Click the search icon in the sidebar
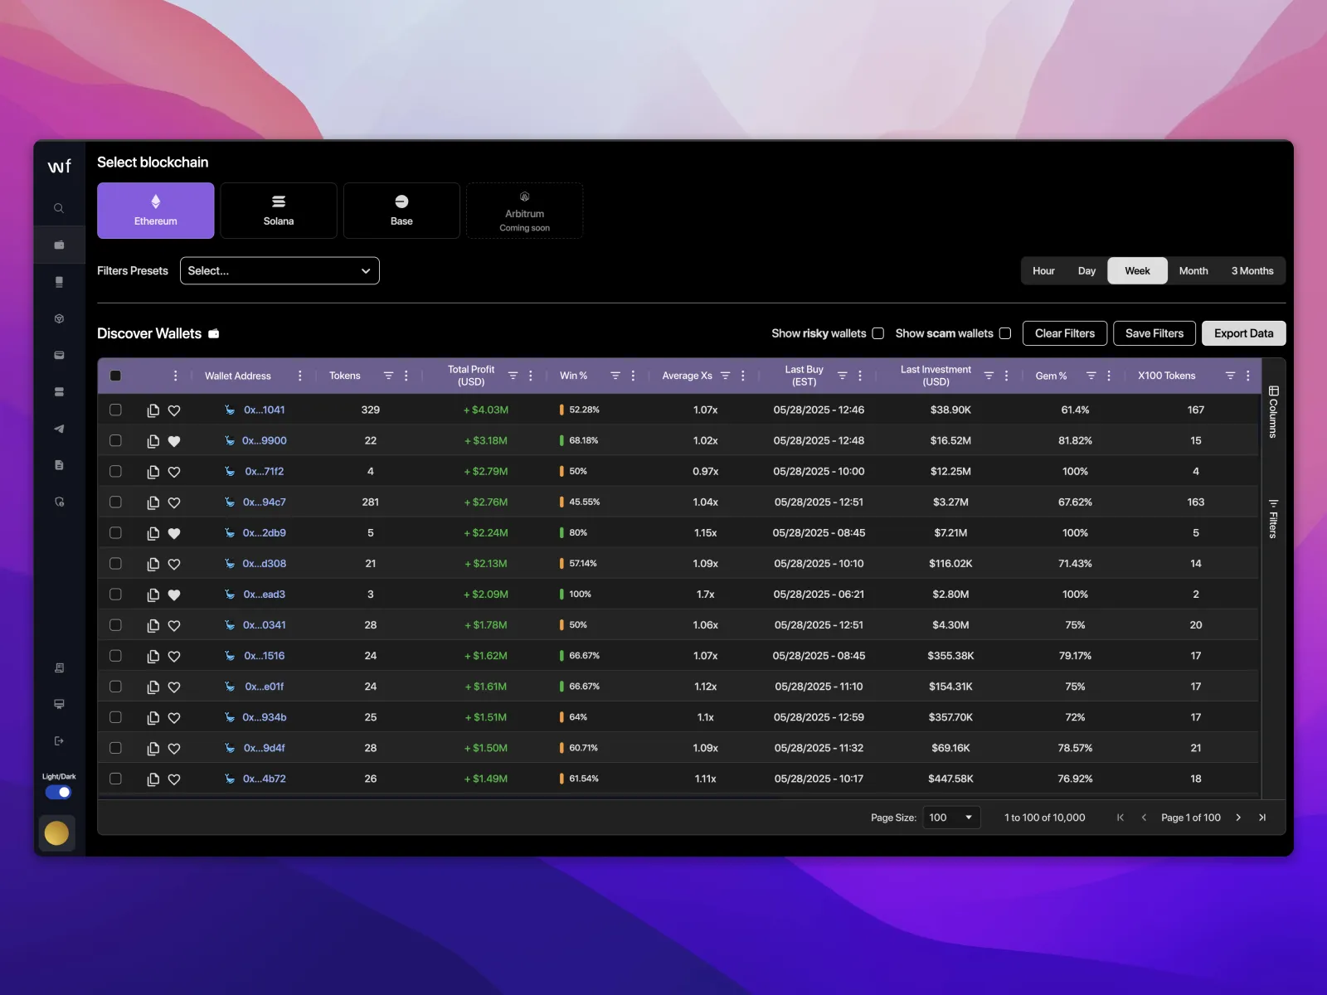The width and height of the screenshot is (1327, 995). point(59,208)
